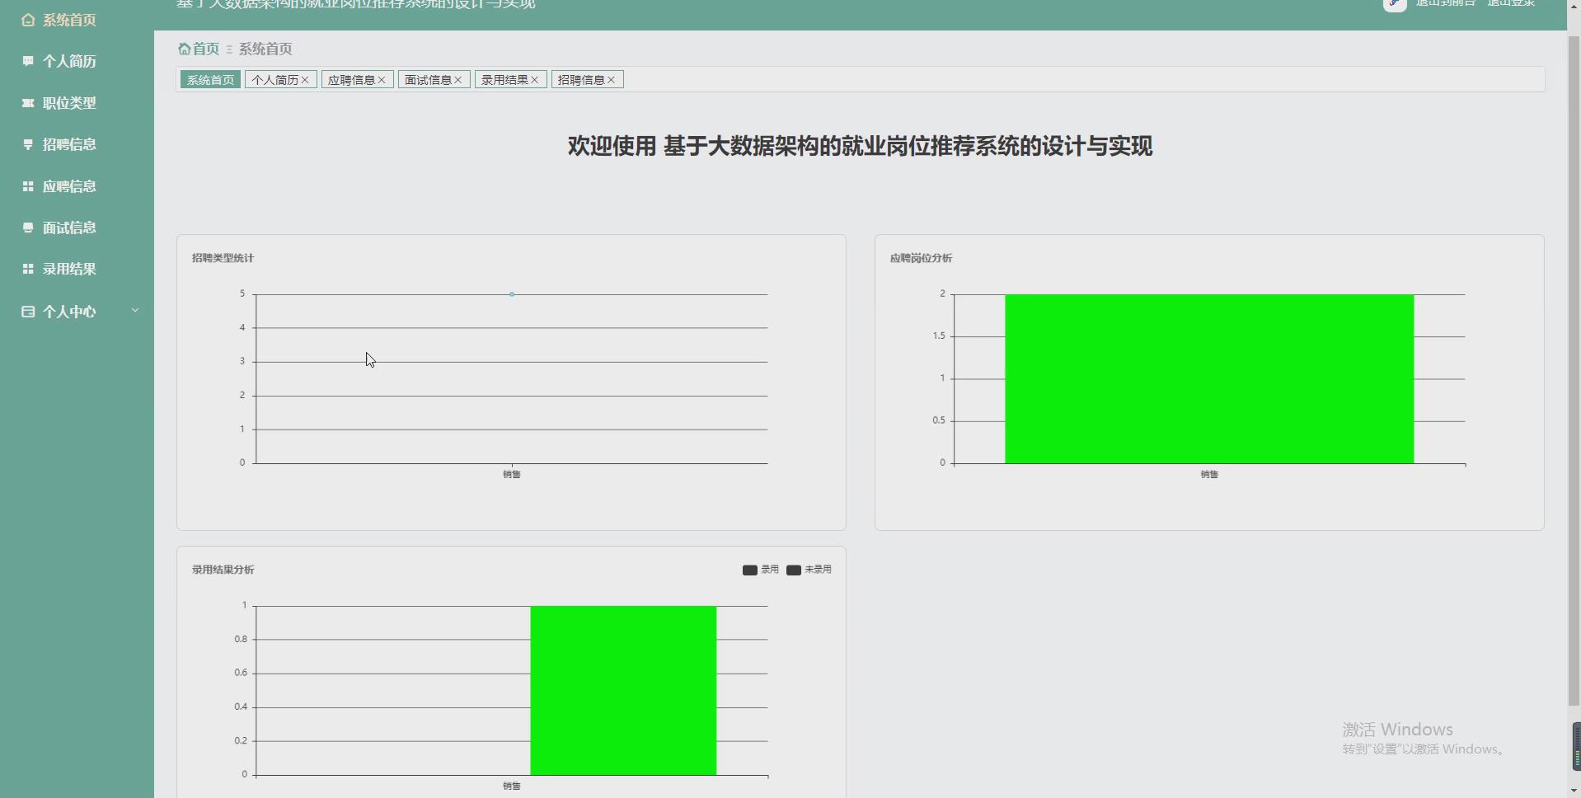Click the 招聘类型统计 chart title

point(223,258)
